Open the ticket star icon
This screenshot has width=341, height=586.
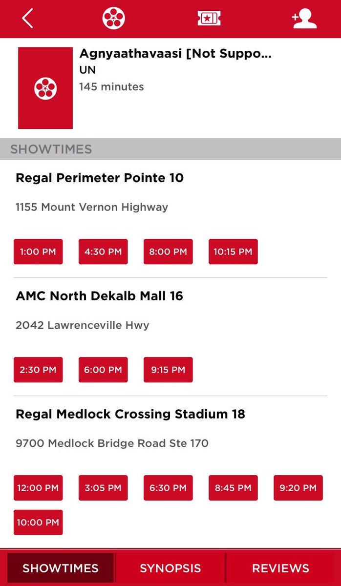tap(209, 19)
